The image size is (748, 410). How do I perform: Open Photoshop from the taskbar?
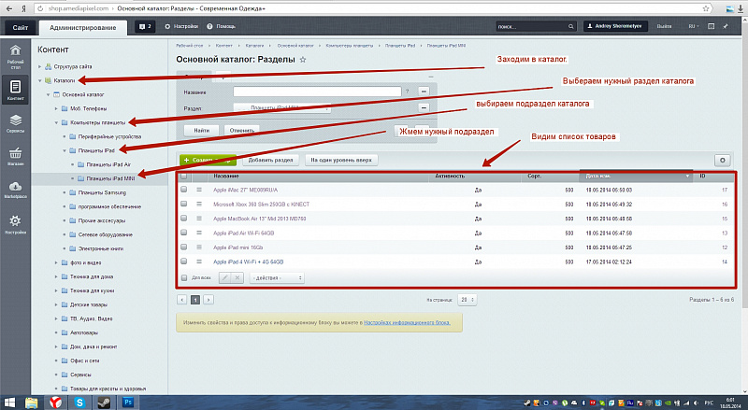click(128, 403)
